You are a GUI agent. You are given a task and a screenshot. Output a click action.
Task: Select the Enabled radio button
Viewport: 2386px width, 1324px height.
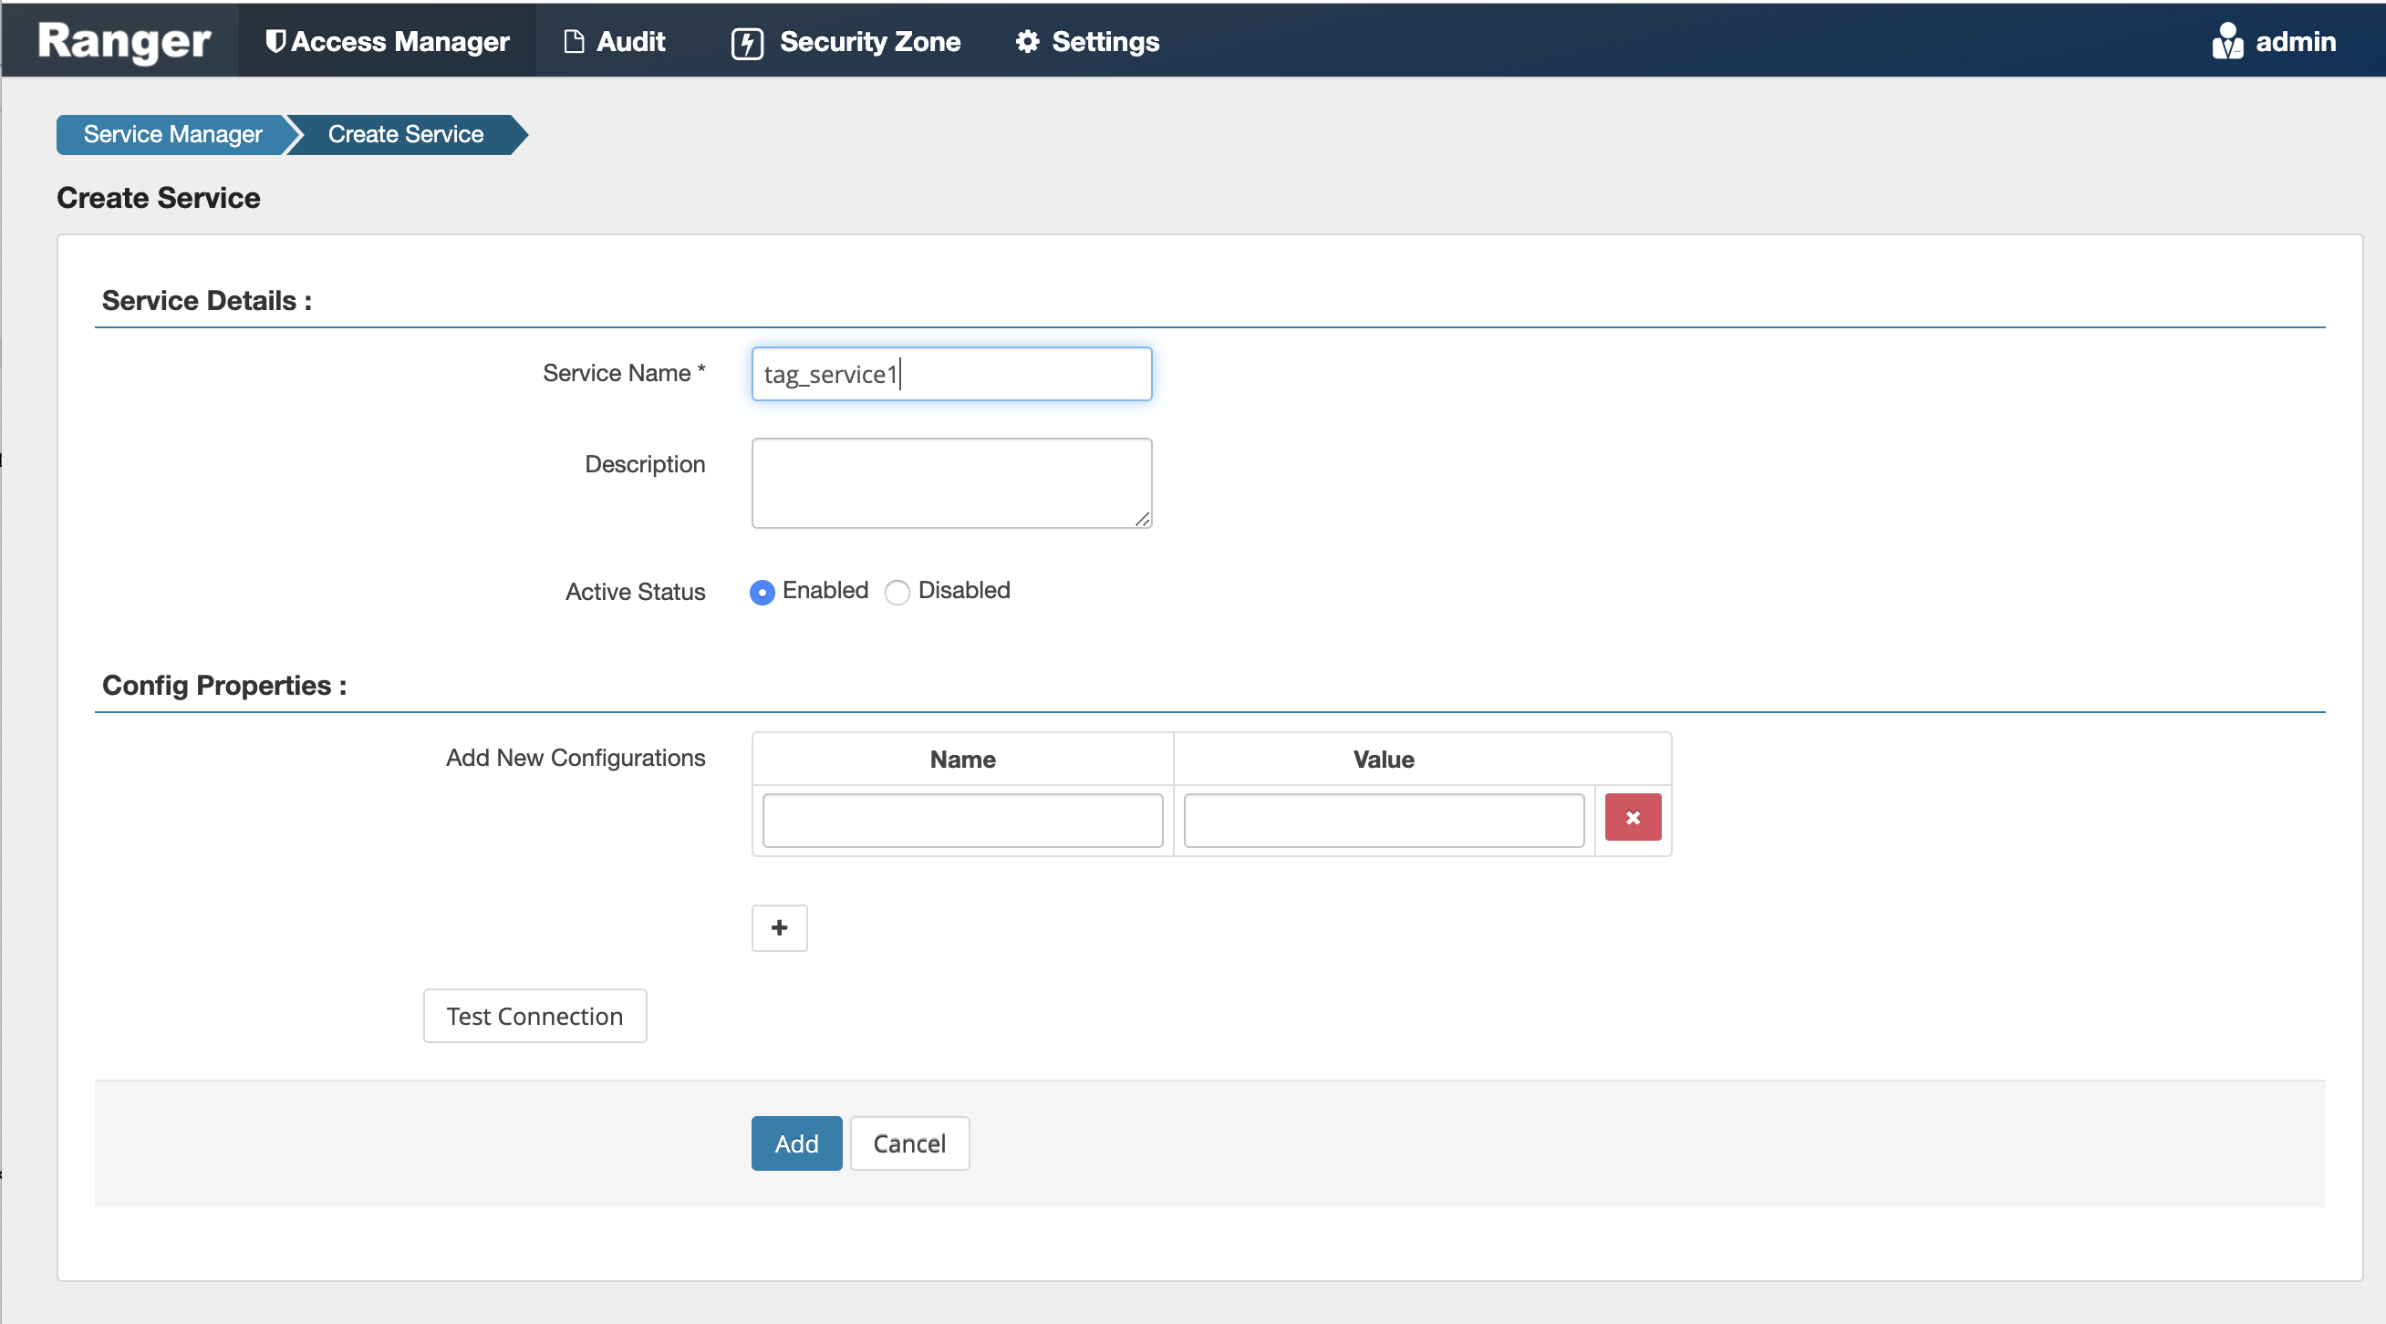tap(762, 592)
